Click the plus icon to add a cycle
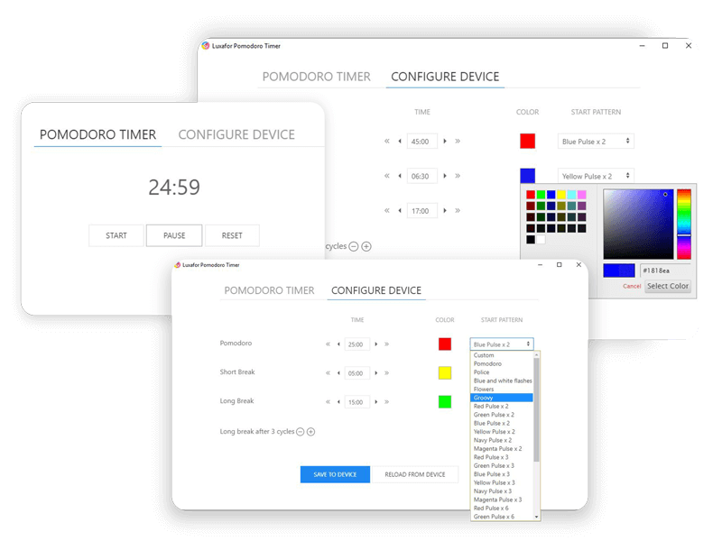 [x=310, y=432]
